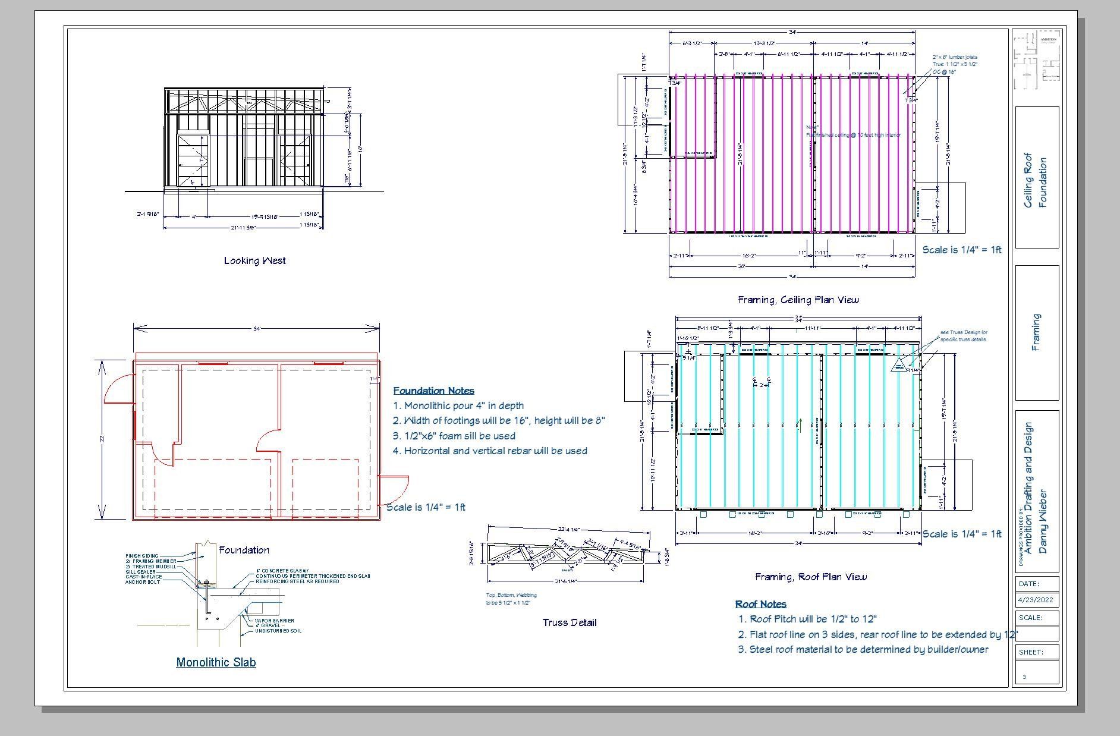Select the "SILL SEALER" callout
This screenshot has width=1120, height=736.
(140, 572)
